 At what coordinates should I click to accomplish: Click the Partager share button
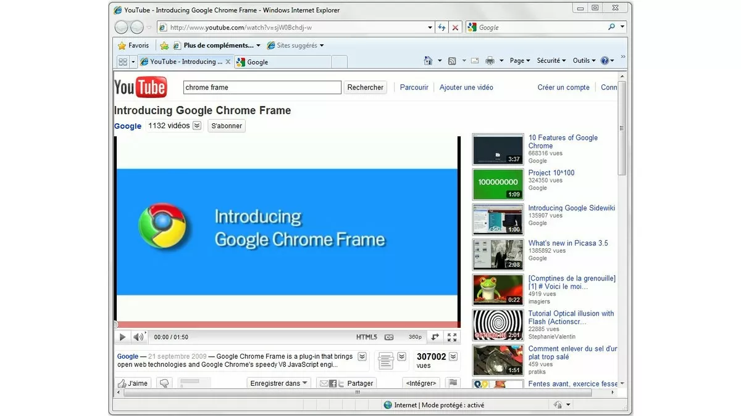point(346,383)
